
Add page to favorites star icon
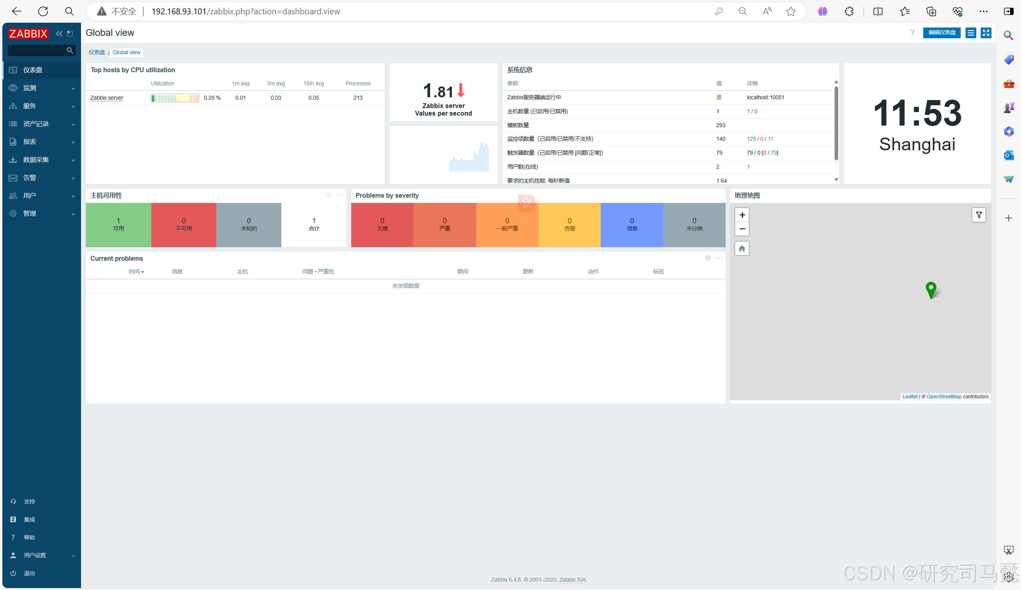[790, 11]
